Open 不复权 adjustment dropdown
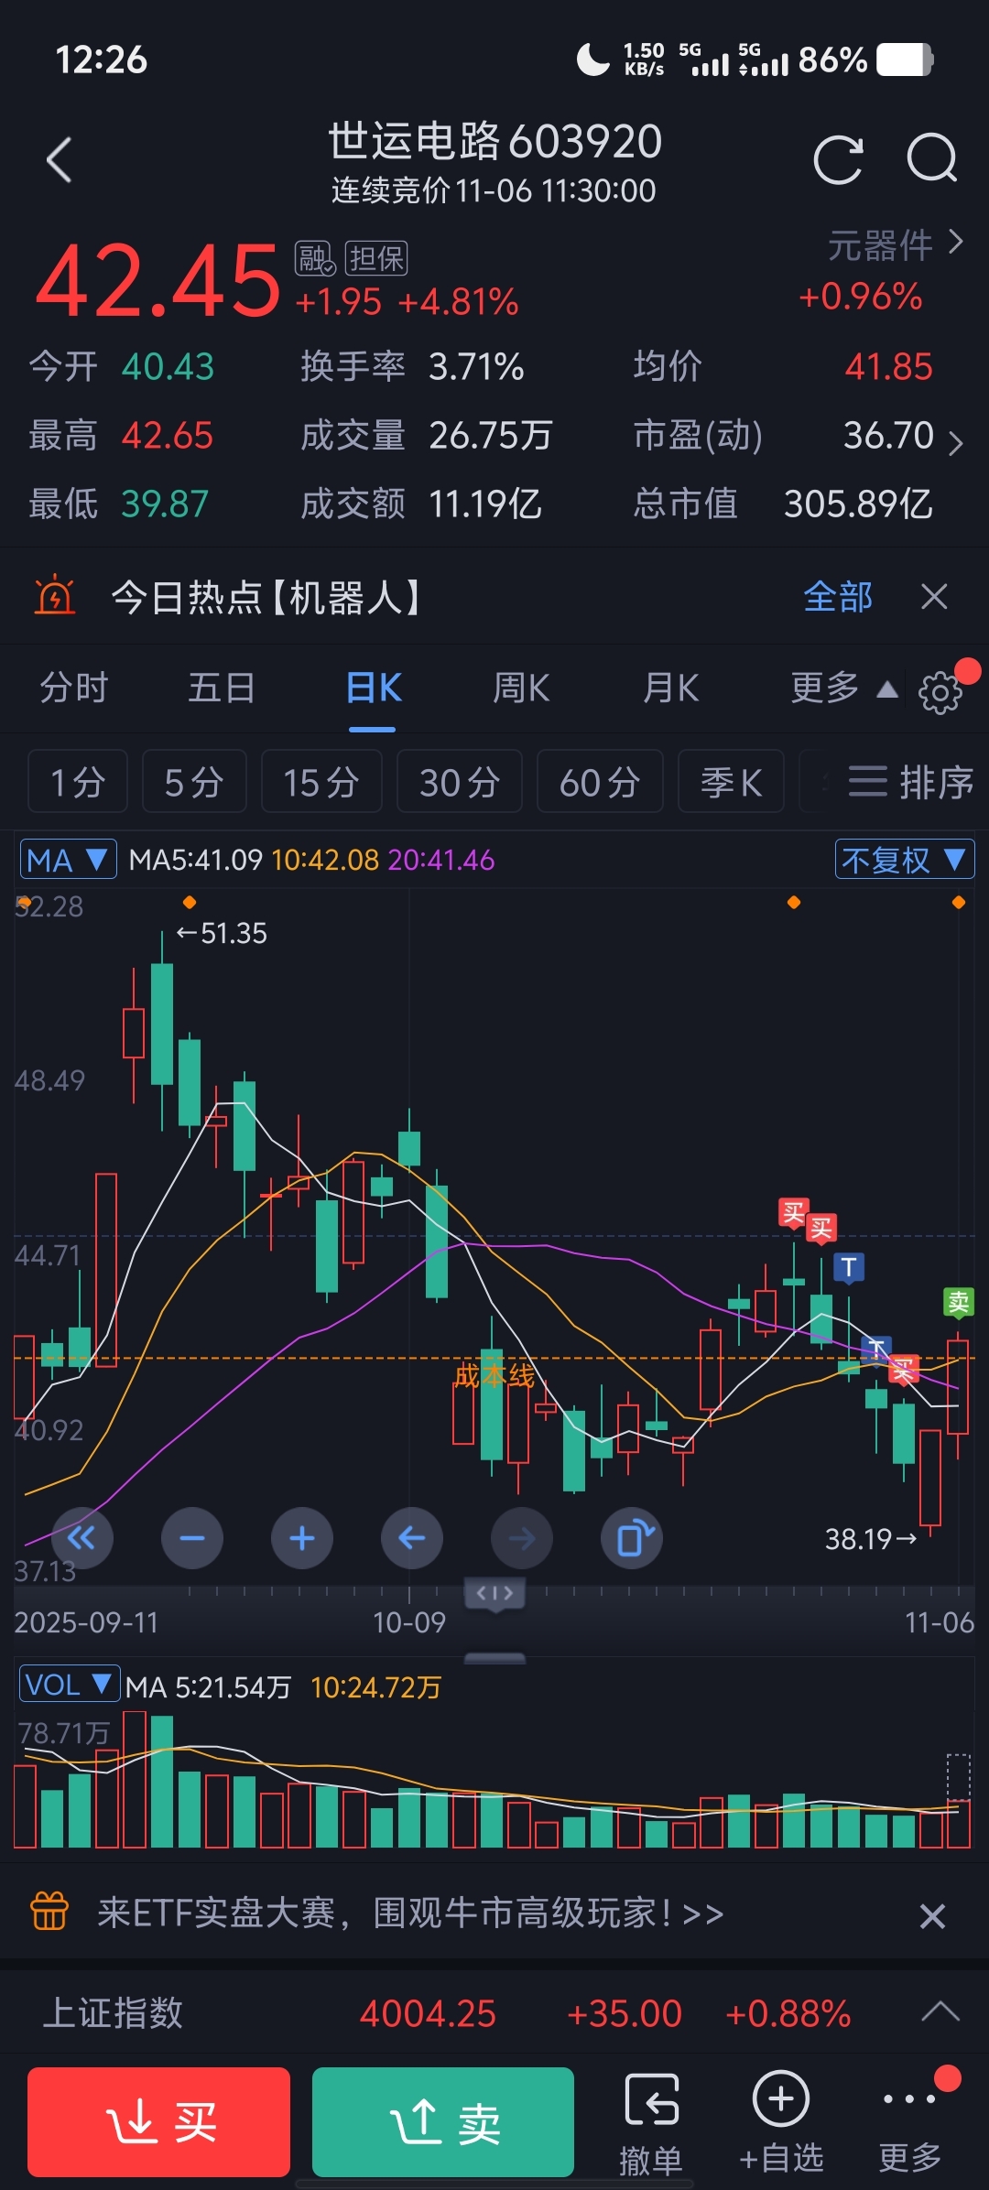 tap(904, 860)
